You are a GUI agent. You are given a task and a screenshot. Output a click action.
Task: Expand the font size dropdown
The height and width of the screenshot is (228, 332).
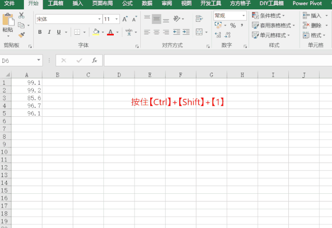[116, 19]
